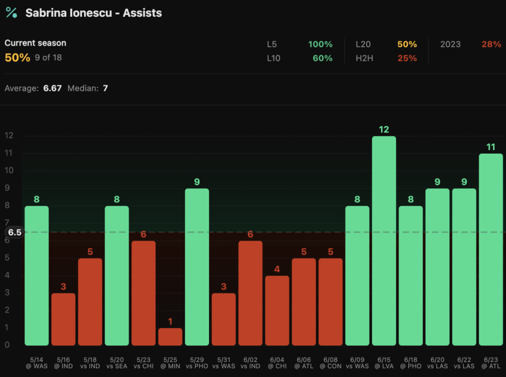The height and width of the screenshot is (377, 506).
Task: Click the '5/14 @ WAS' axis label
Action: click(37, 363)
